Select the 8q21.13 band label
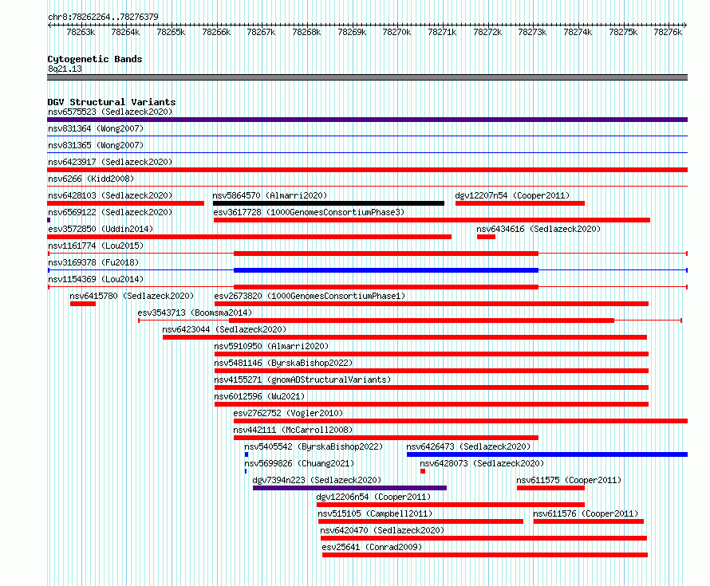Screen dimensions: 710x586 [x=65, y=69]
